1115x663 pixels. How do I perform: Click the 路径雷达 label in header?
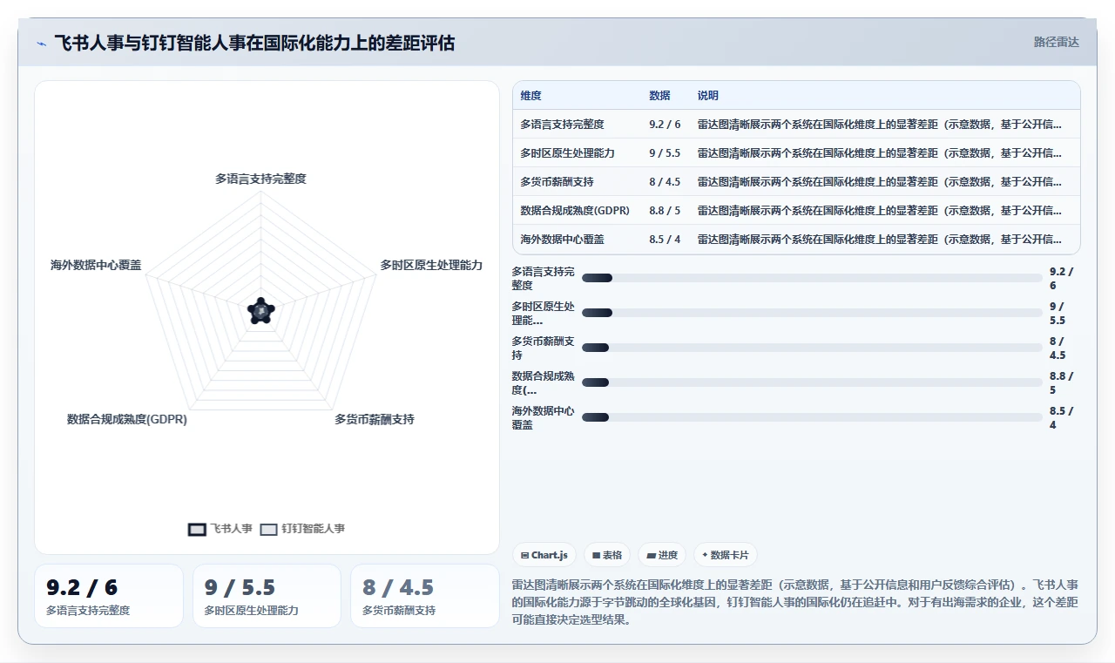coord(1056,42)
